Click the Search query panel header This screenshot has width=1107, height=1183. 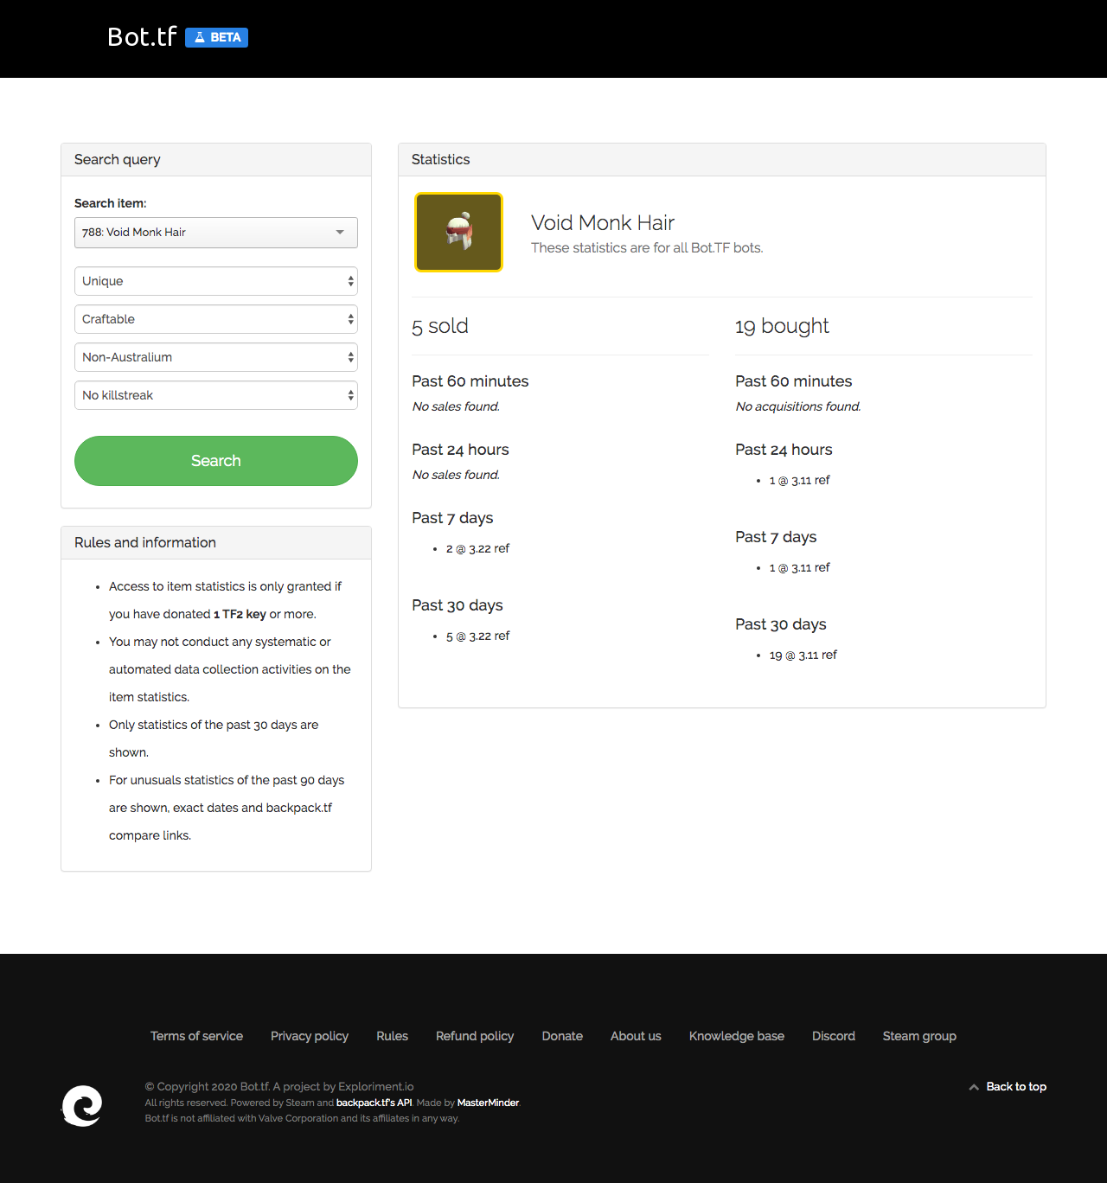216,160
